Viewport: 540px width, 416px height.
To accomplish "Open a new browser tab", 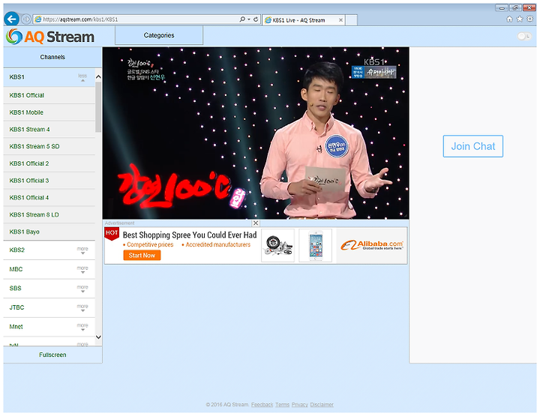I will (x=351, y=20).
